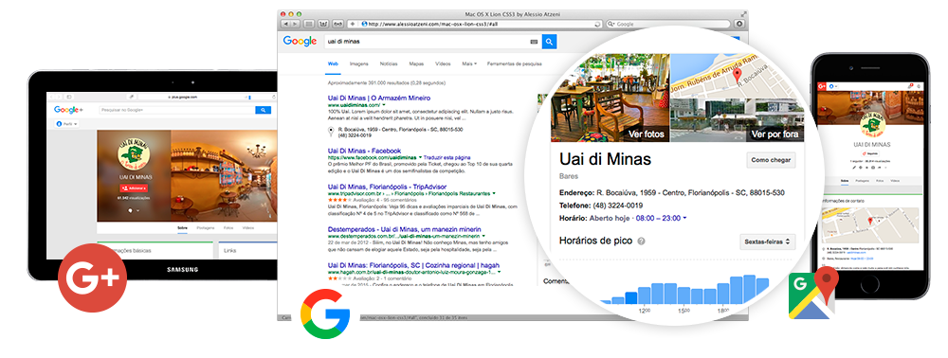This screenshot has width=948, height=358.
Task: Click the Google+ logo on the tablet
Action: point(68,110)
